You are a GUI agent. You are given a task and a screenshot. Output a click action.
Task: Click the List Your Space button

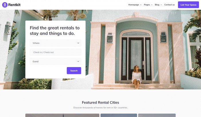click(188, 5)
